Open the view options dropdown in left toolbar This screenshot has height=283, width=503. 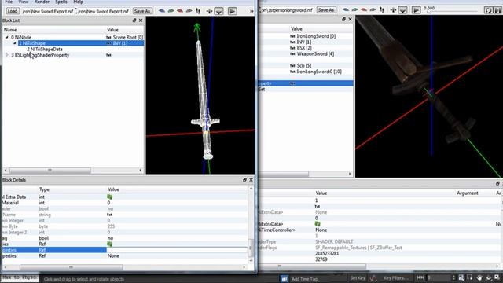tap(218, 12)
